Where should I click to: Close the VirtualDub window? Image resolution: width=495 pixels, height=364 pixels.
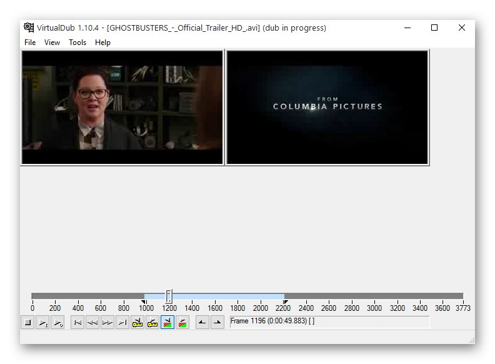point(461,28)
